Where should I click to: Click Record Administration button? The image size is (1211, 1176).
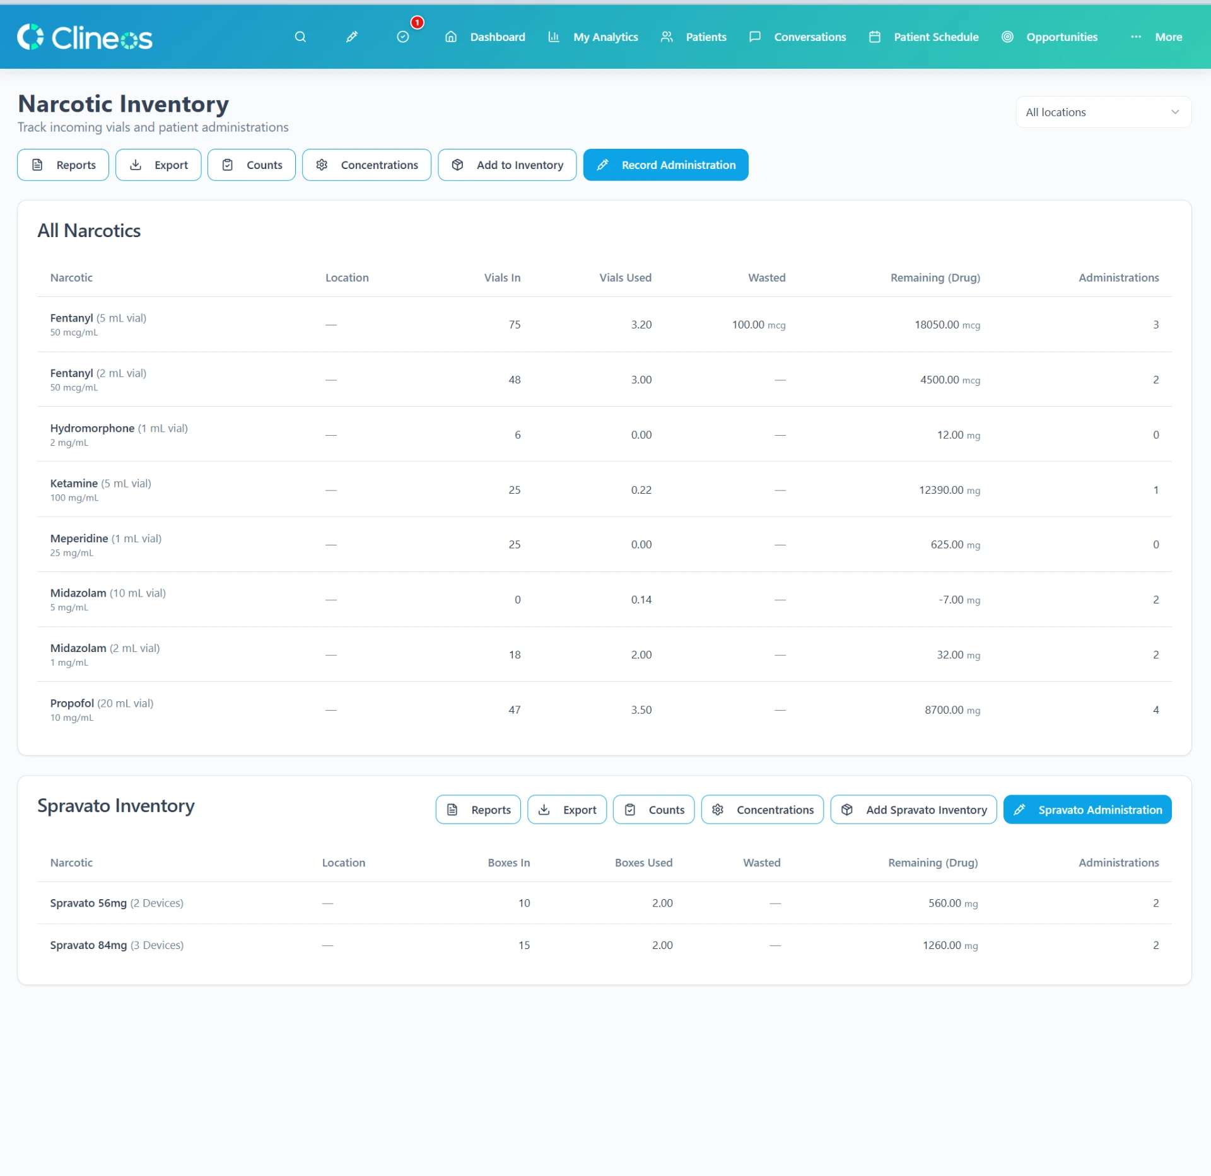665,165
